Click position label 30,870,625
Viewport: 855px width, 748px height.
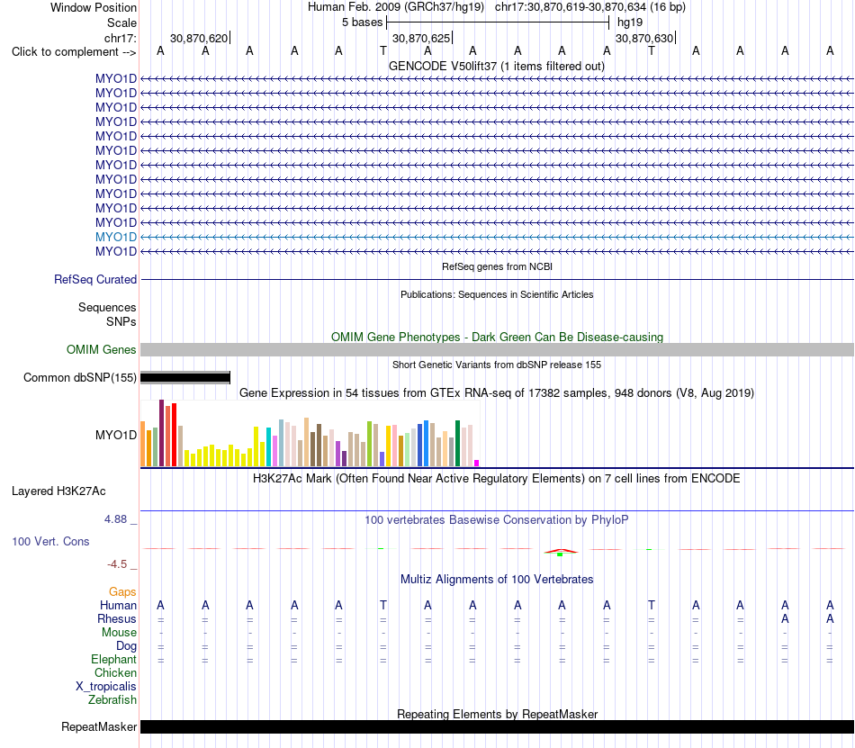421,38
